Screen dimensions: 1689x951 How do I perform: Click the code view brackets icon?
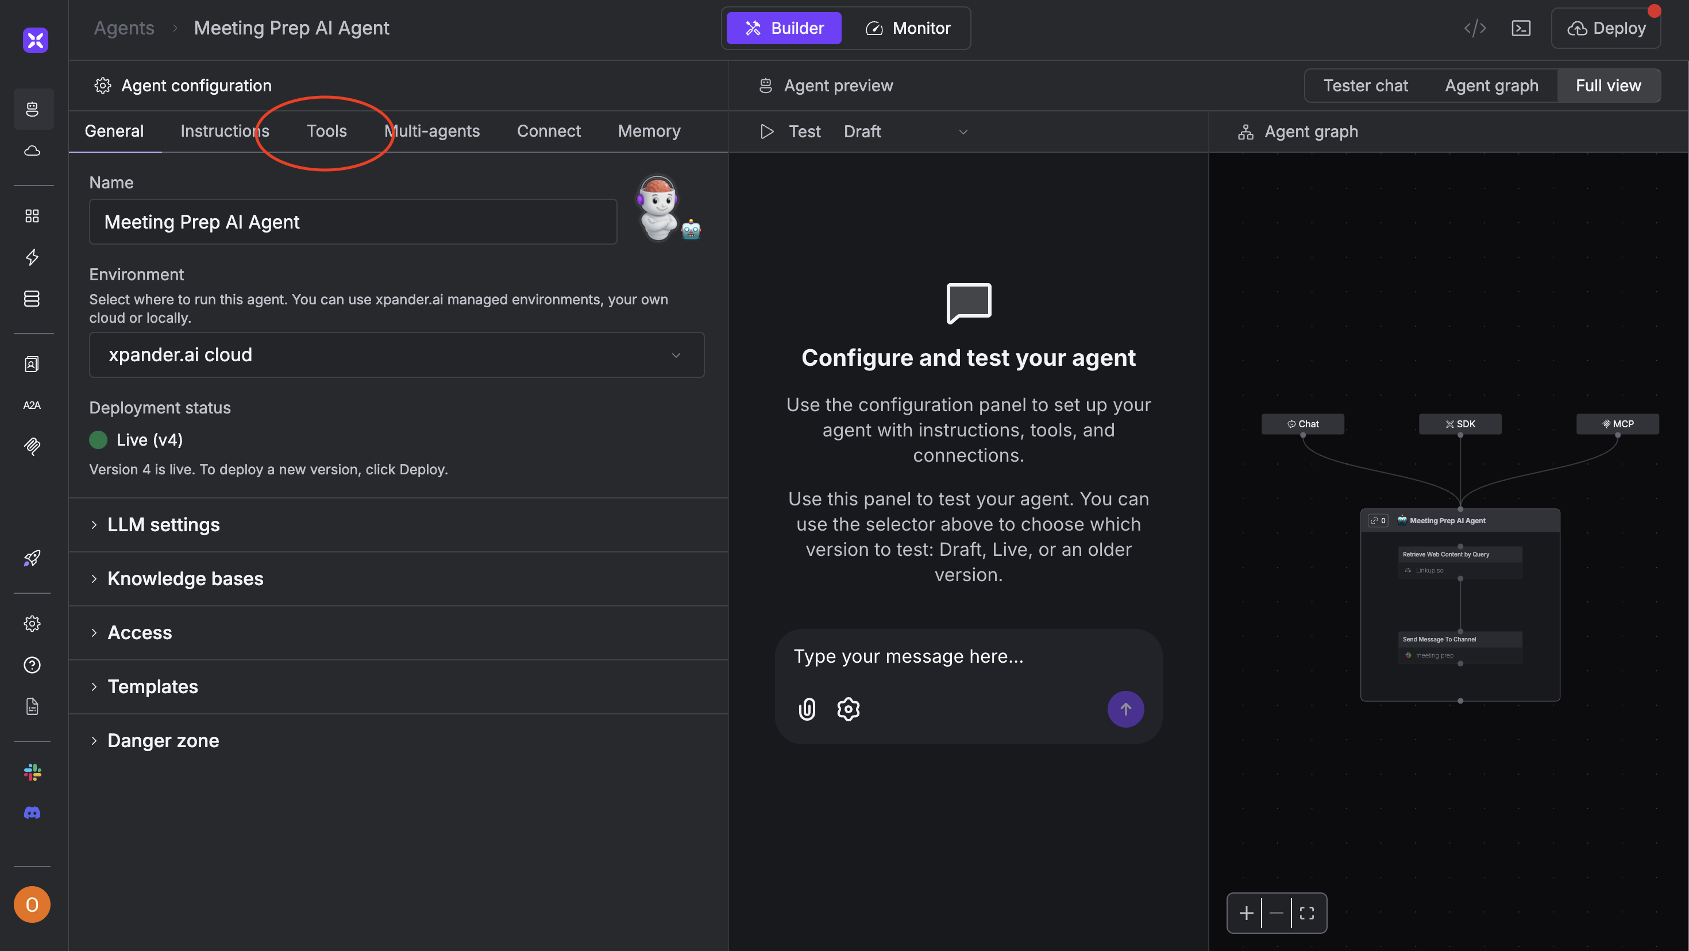click(1475, 28)
